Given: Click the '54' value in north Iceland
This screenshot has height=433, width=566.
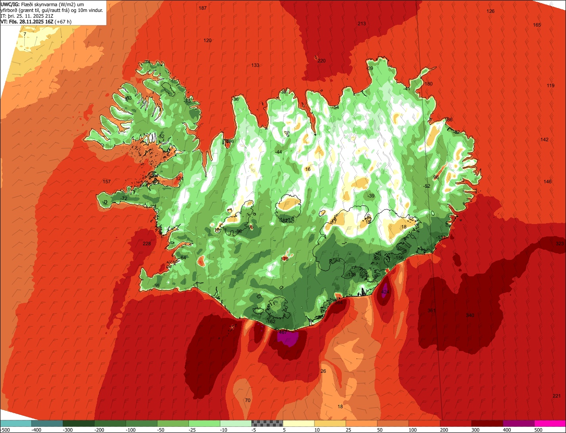Looking at the screenshot, I should pos(336,107).
